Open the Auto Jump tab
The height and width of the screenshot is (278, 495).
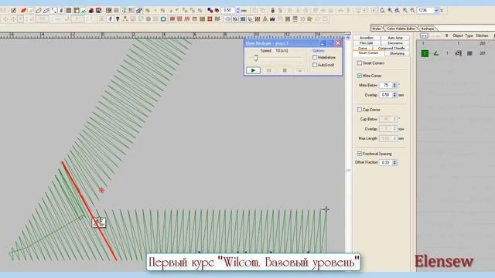[395, 38]
